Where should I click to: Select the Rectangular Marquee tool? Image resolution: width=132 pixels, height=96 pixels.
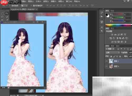3,13
